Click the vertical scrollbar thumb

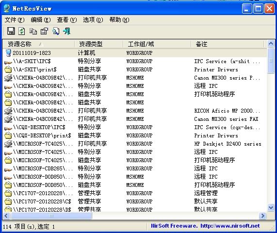pyautogui.click(x=271, y=61)
